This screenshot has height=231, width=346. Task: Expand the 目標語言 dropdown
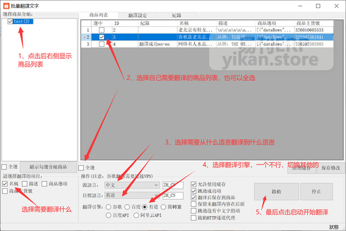pyautogui.click(x=156, y=195)
